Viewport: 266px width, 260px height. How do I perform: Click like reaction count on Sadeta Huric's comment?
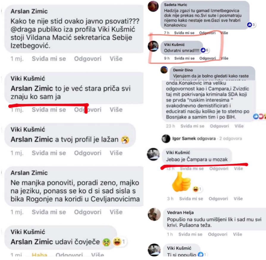(x=251, y=25)
